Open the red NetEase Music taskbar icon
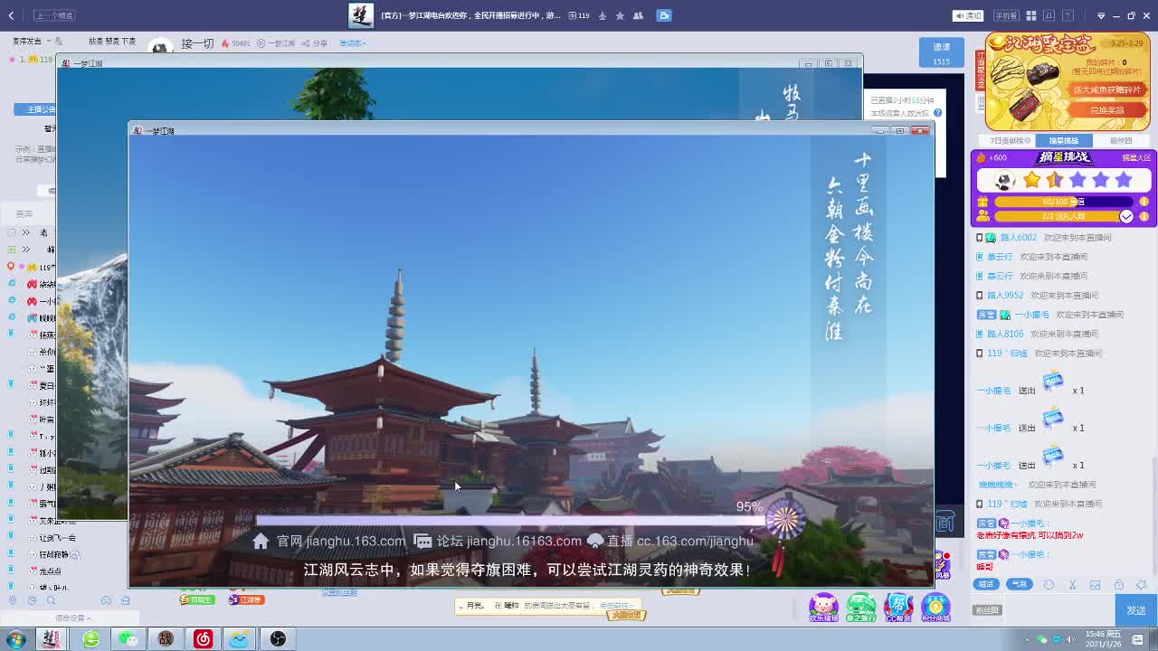Viewport: 1158px width, 651px height. click(x=203, y=639)
